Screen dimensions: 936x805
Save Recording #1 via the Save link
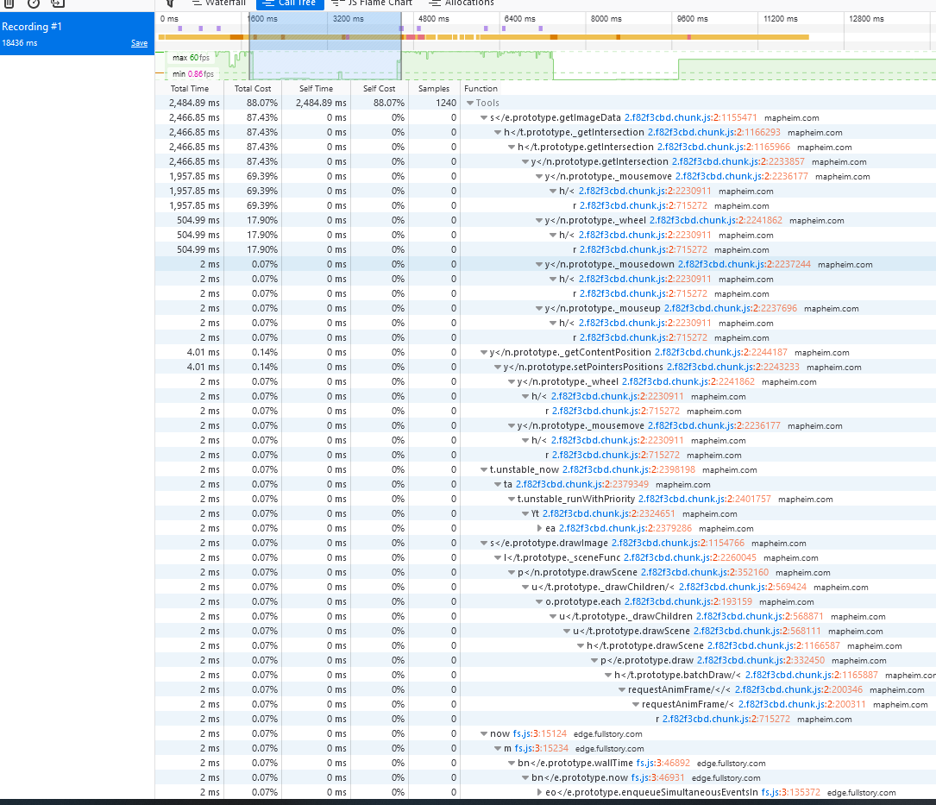pos(139,42)
